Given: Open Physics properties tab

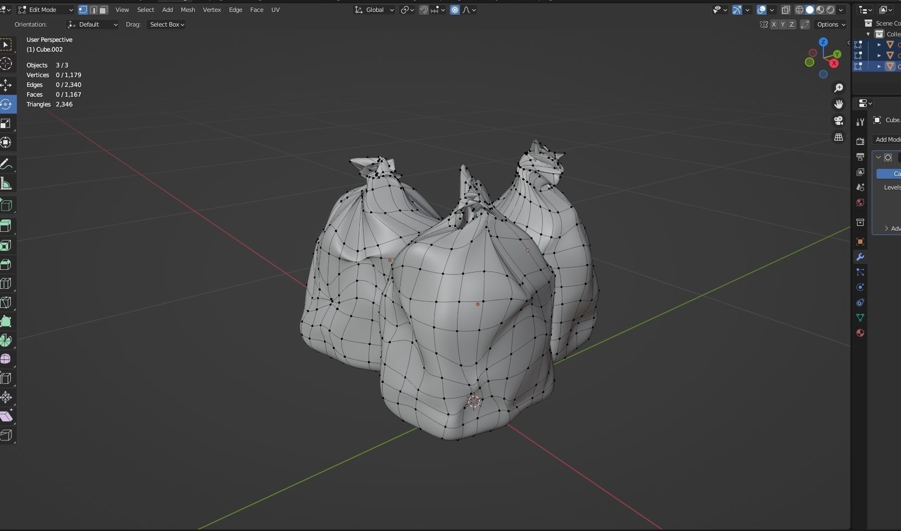Looking at the screenshot, I should (x=860, y=287).
